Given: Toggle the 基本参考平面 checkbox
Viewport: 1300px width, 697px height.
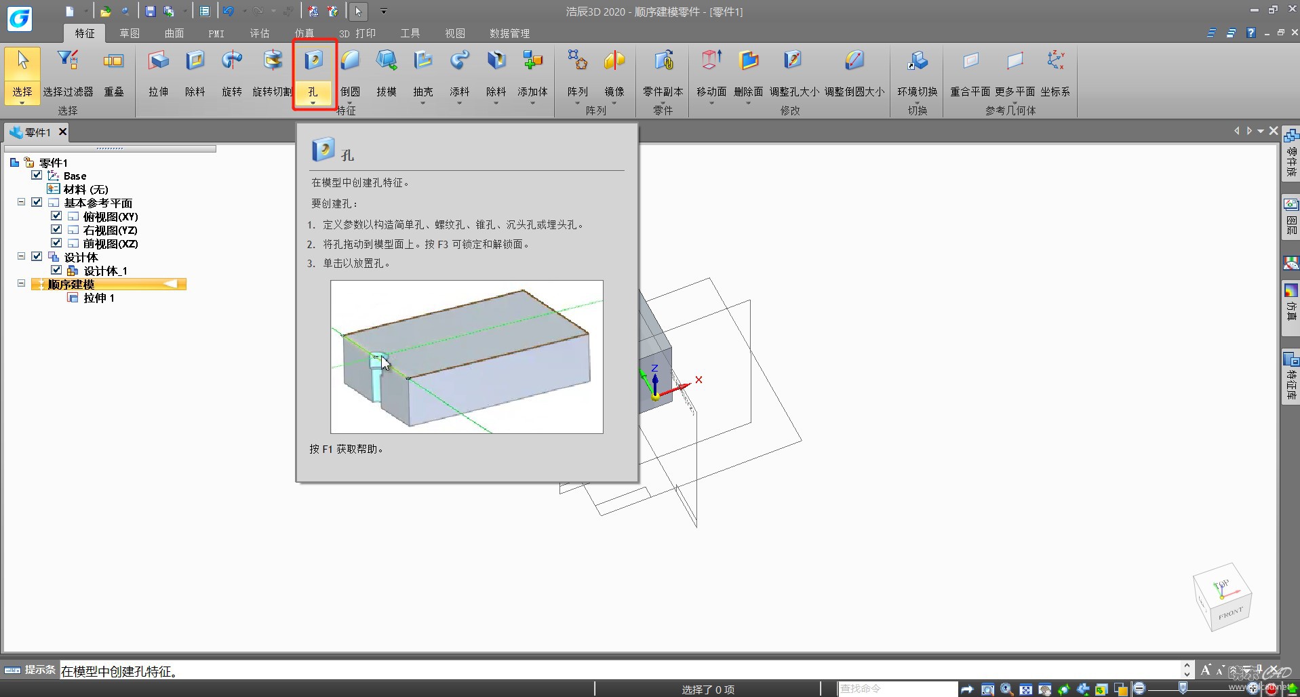Looking at the screenshot, I should (37, 202).
